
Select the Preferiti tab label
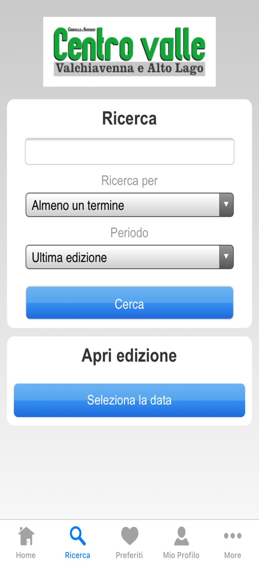(x=129, y=555)
